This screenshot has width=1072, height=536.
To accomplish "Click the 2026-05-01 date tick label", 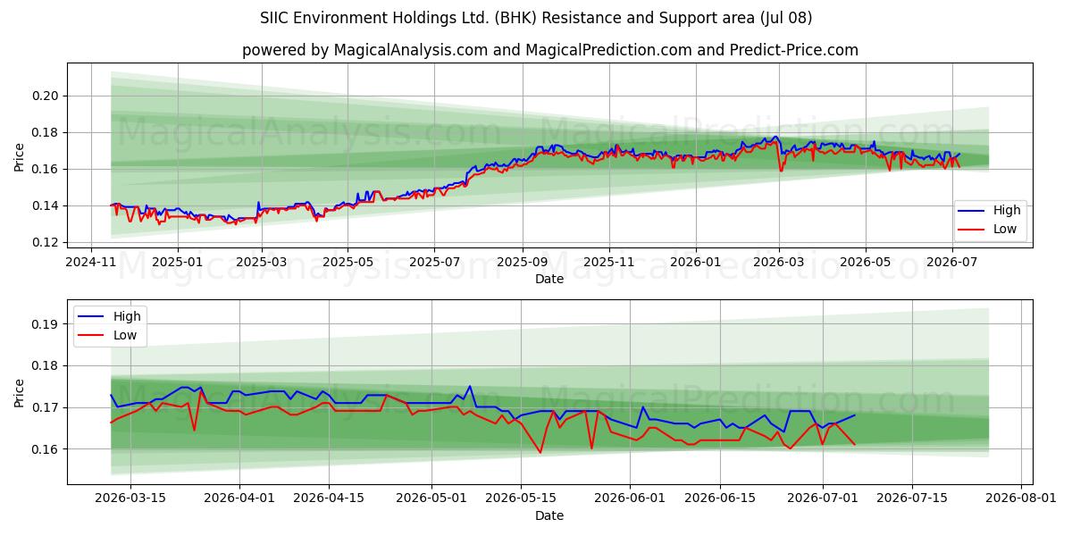I will (x=431, y=498).
